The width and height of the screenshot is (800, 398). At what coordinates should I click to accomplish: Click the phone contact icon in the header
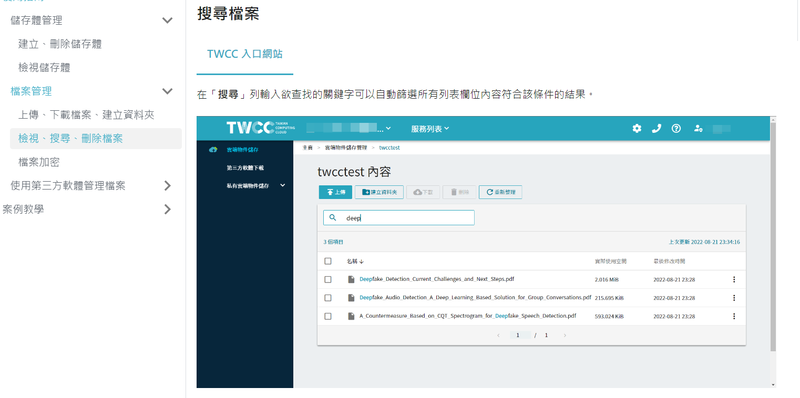pyautogui.click(x=656, y=128)
